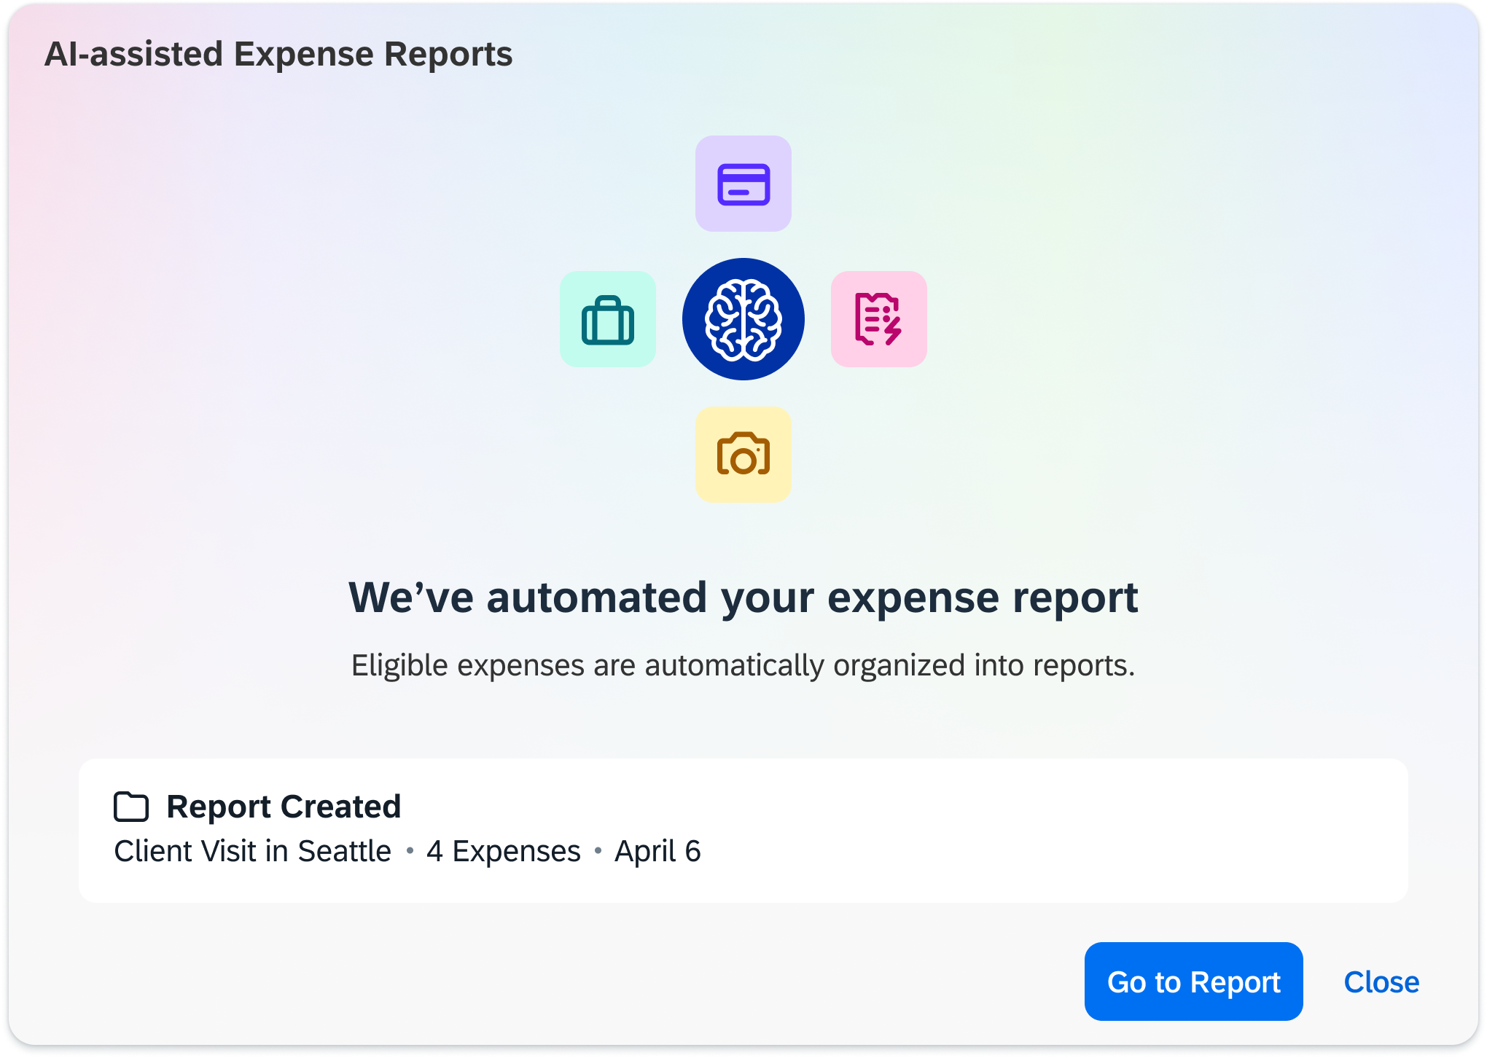Click the eligible expenses description text
Screen dimensions: 1487x1058
coord(743,663)
